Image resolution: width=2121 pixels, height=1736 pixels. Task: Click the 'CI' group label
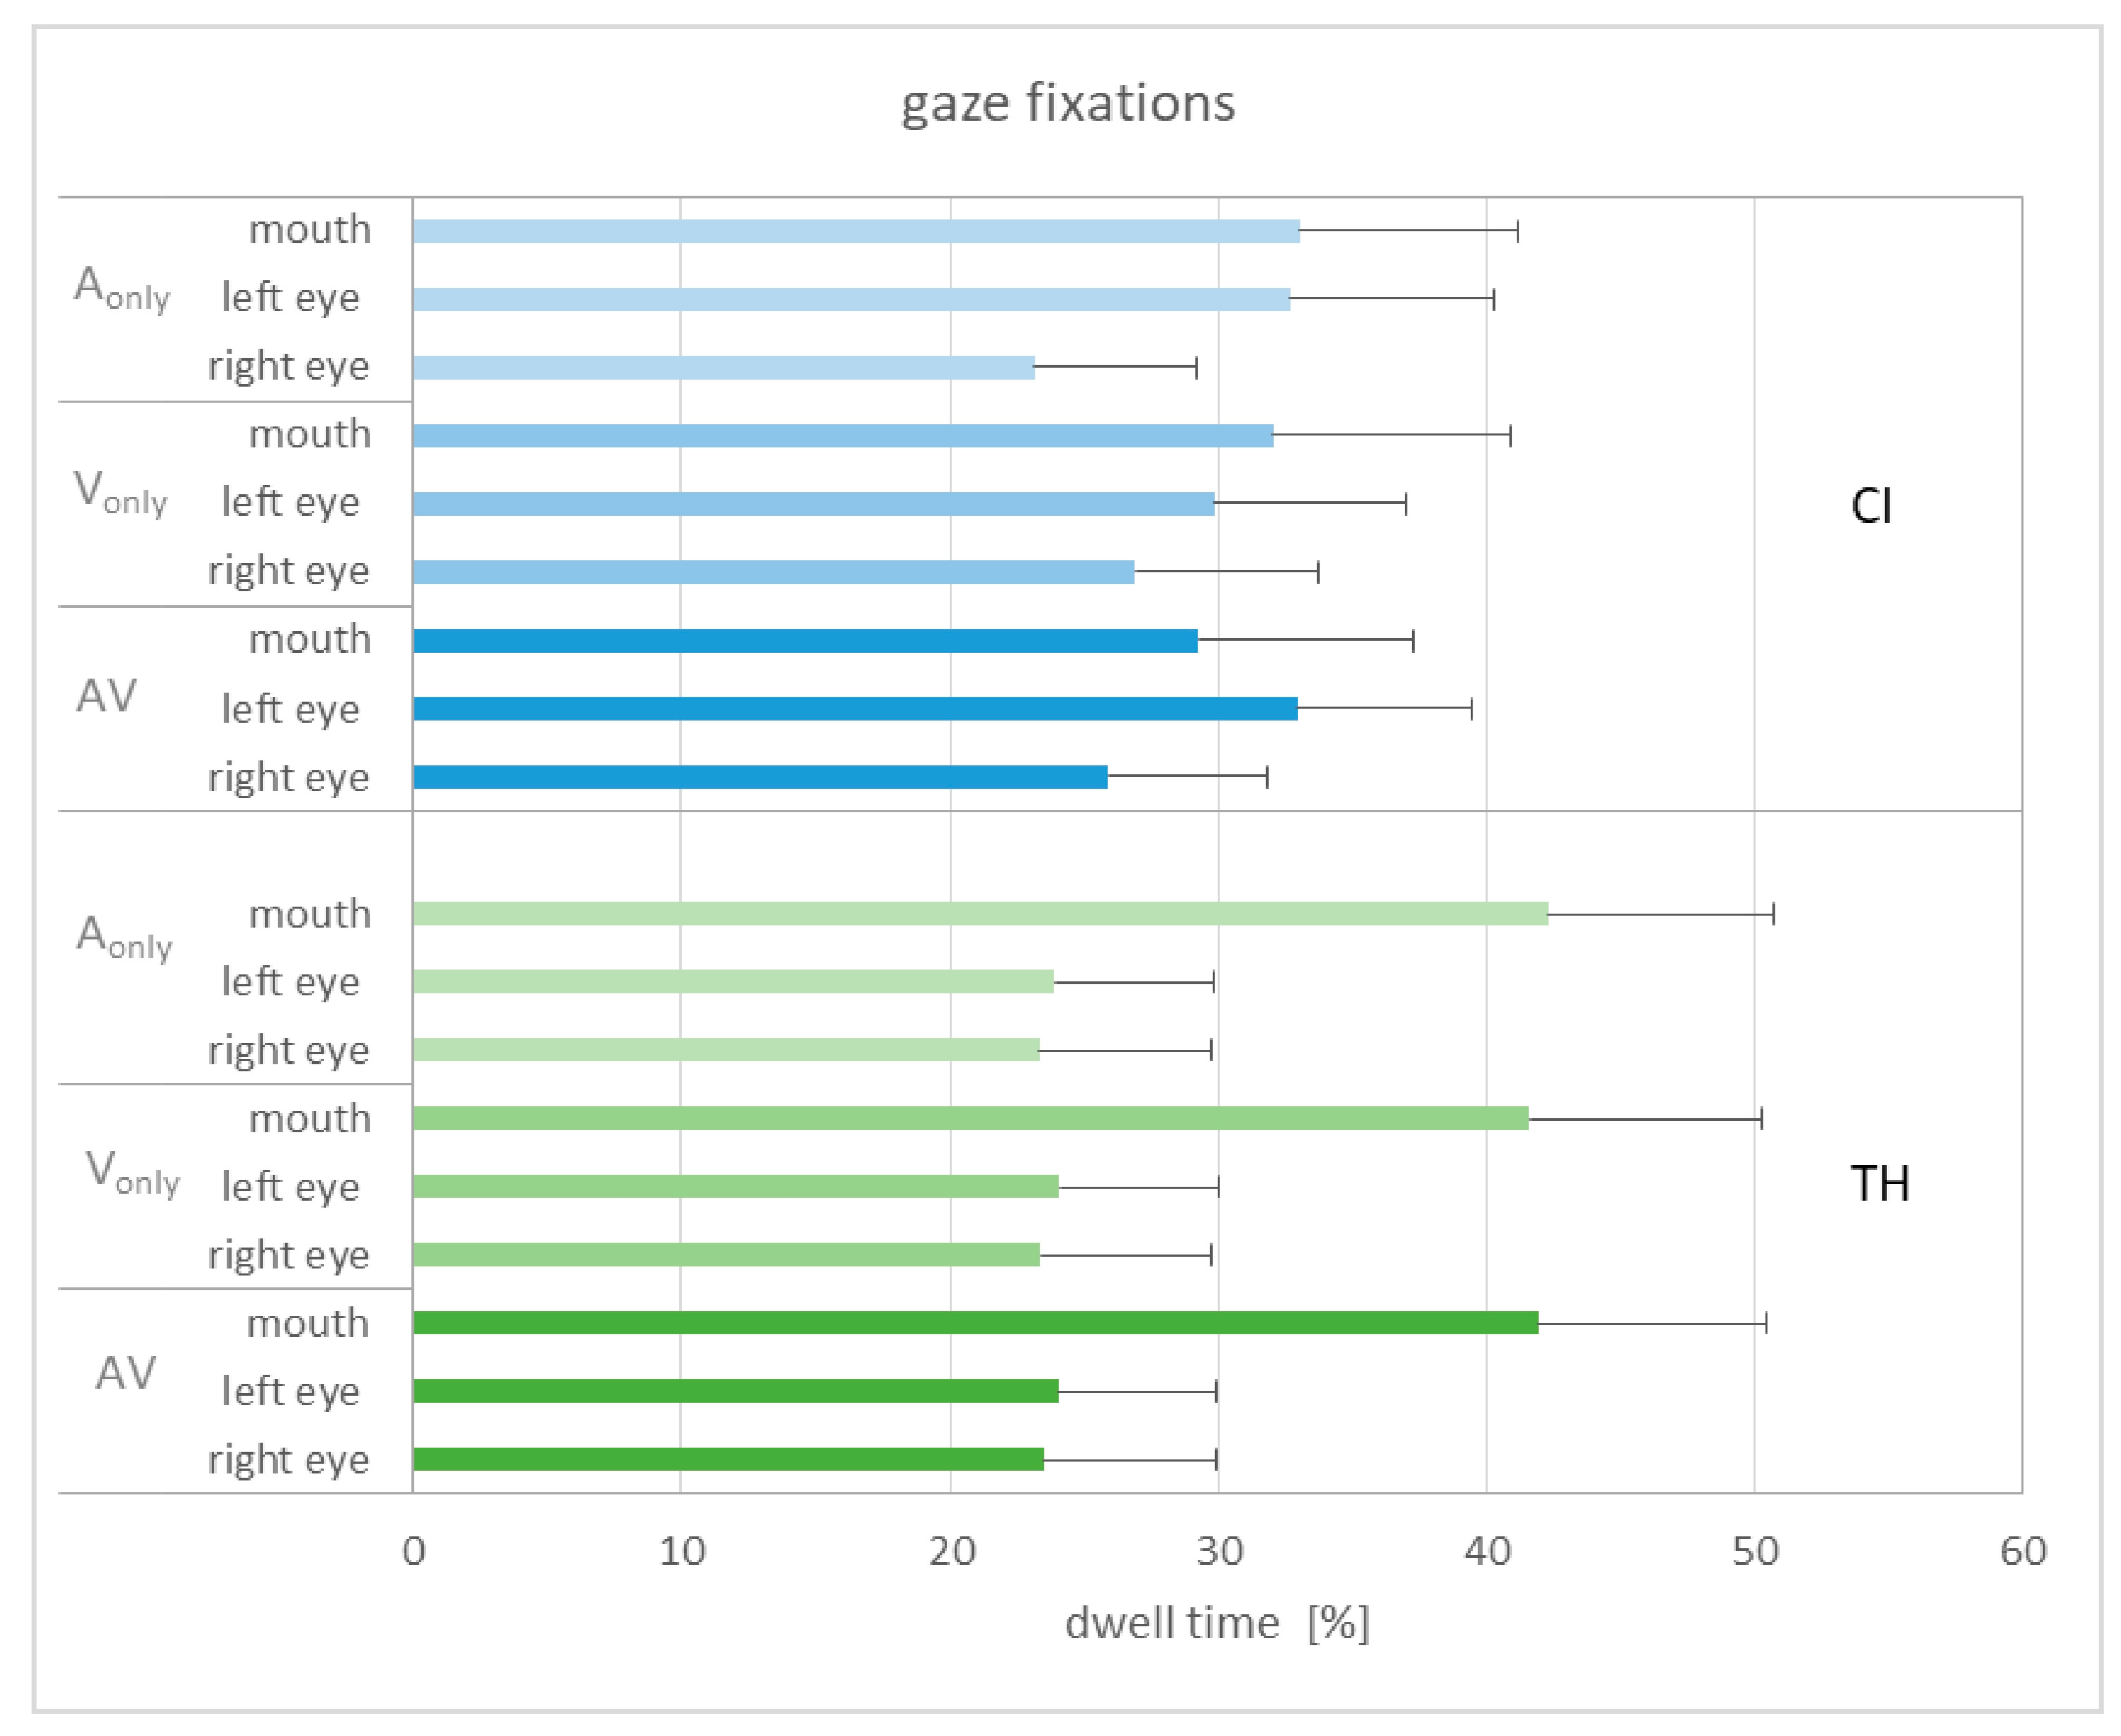click(x=1870, y=506)
